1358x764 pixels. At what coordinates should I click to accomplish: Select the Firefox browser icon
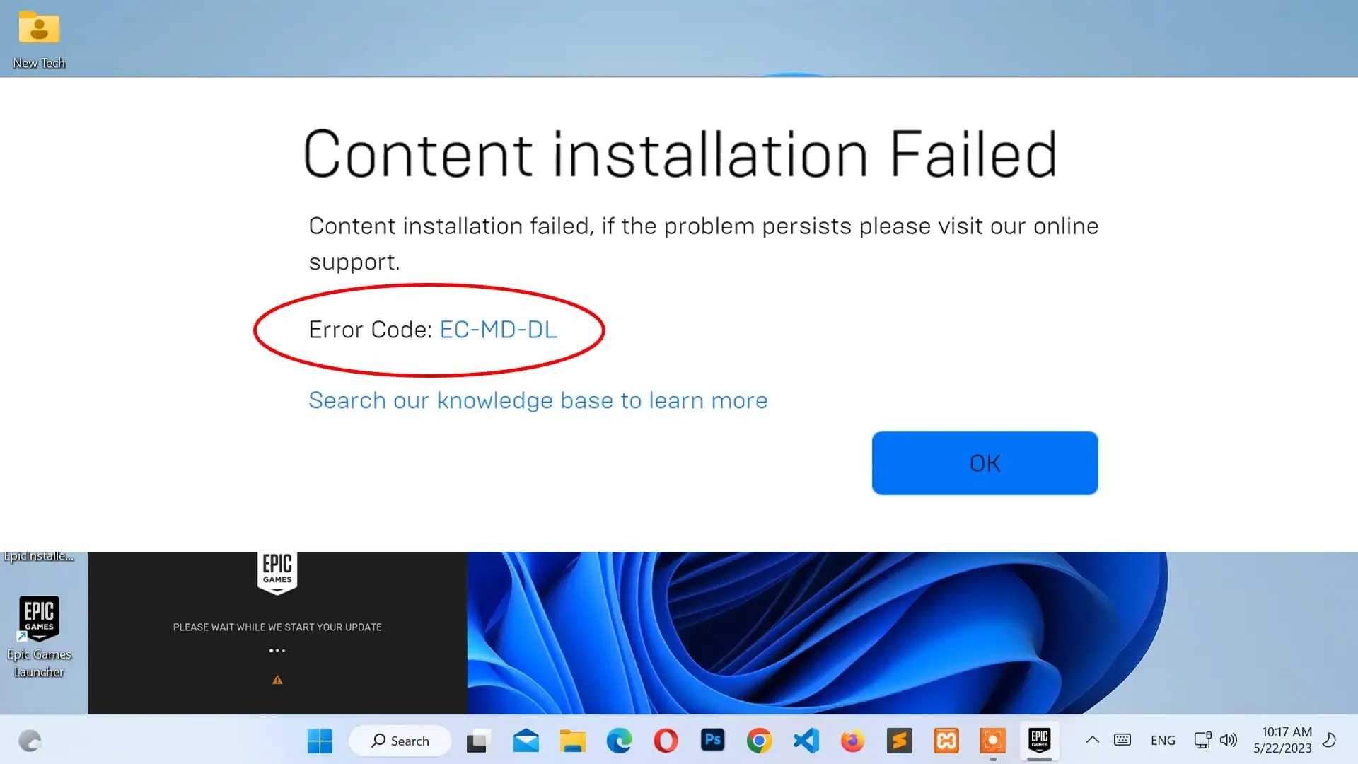[852, 740]
